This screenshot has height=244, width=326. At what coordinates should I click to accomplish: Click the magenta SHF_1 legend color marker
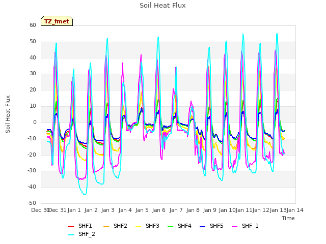(234, 227)
